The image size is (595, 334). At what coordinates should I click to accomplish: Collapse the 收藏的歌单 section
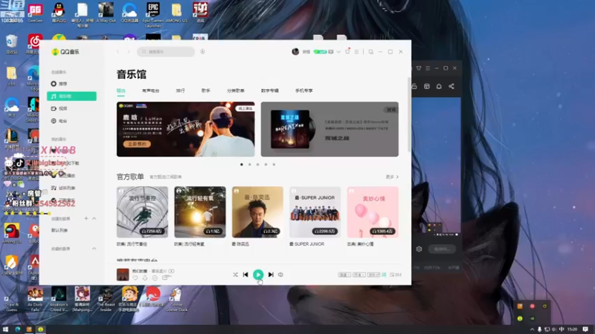tap(94, 249)
